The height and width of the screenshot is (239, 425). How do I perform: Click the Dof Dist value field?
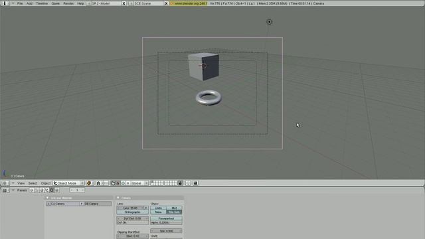point(133,218)
